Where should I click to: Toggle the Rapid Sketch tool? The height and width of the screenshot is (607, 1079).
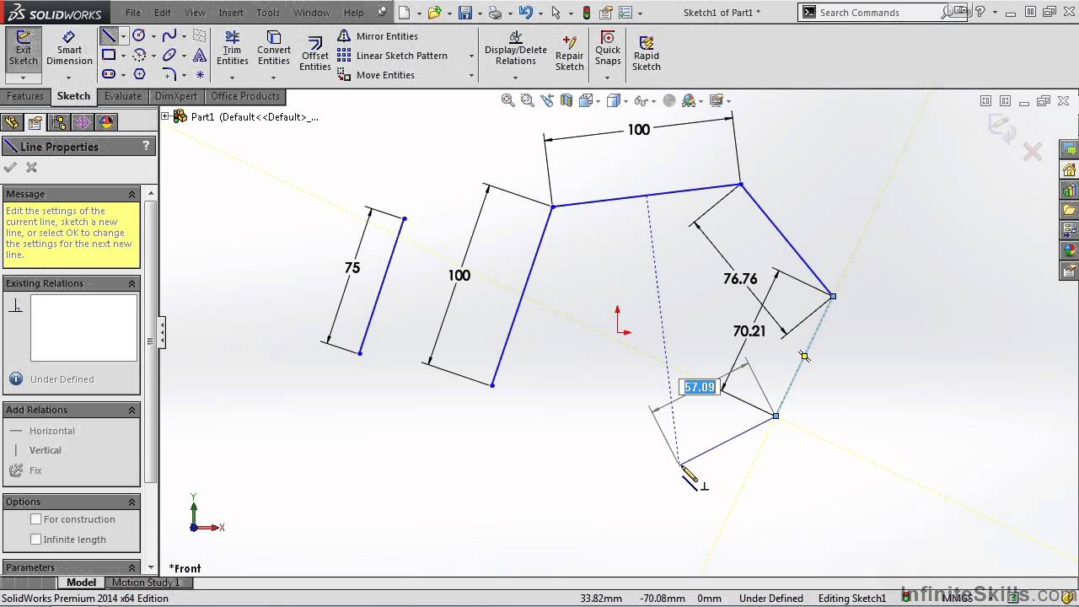(x=647, y=54)
